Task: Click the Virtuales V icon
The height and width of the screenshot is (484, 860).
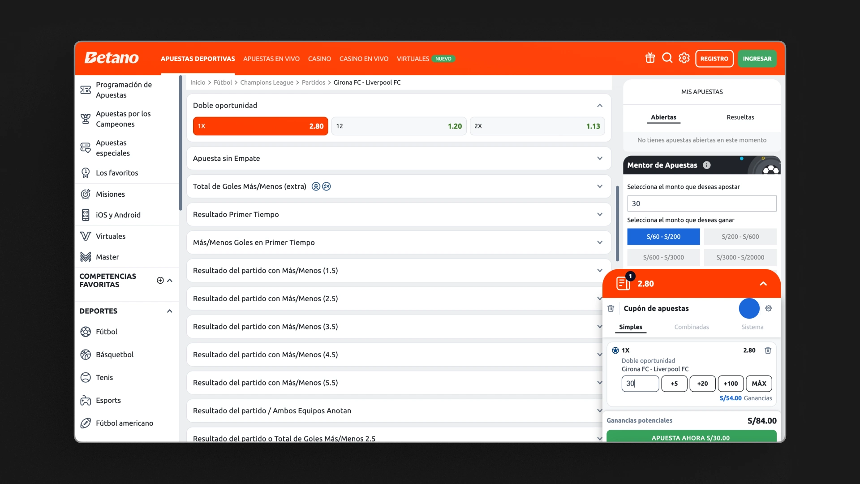Action: (86, 236)
